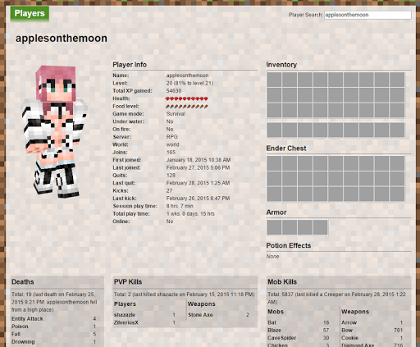Click the applesonthemoon page title

[x=62, y=39]
